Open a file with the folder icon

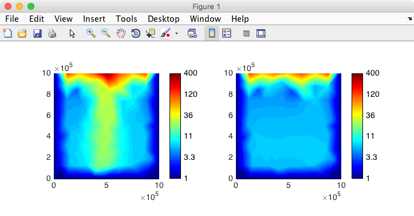pyautogui.click(x=22, y=34)
